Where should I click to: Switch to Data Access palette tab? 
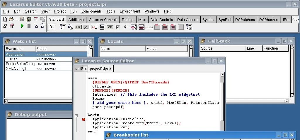pyautogui.click(x=187, y=20)
